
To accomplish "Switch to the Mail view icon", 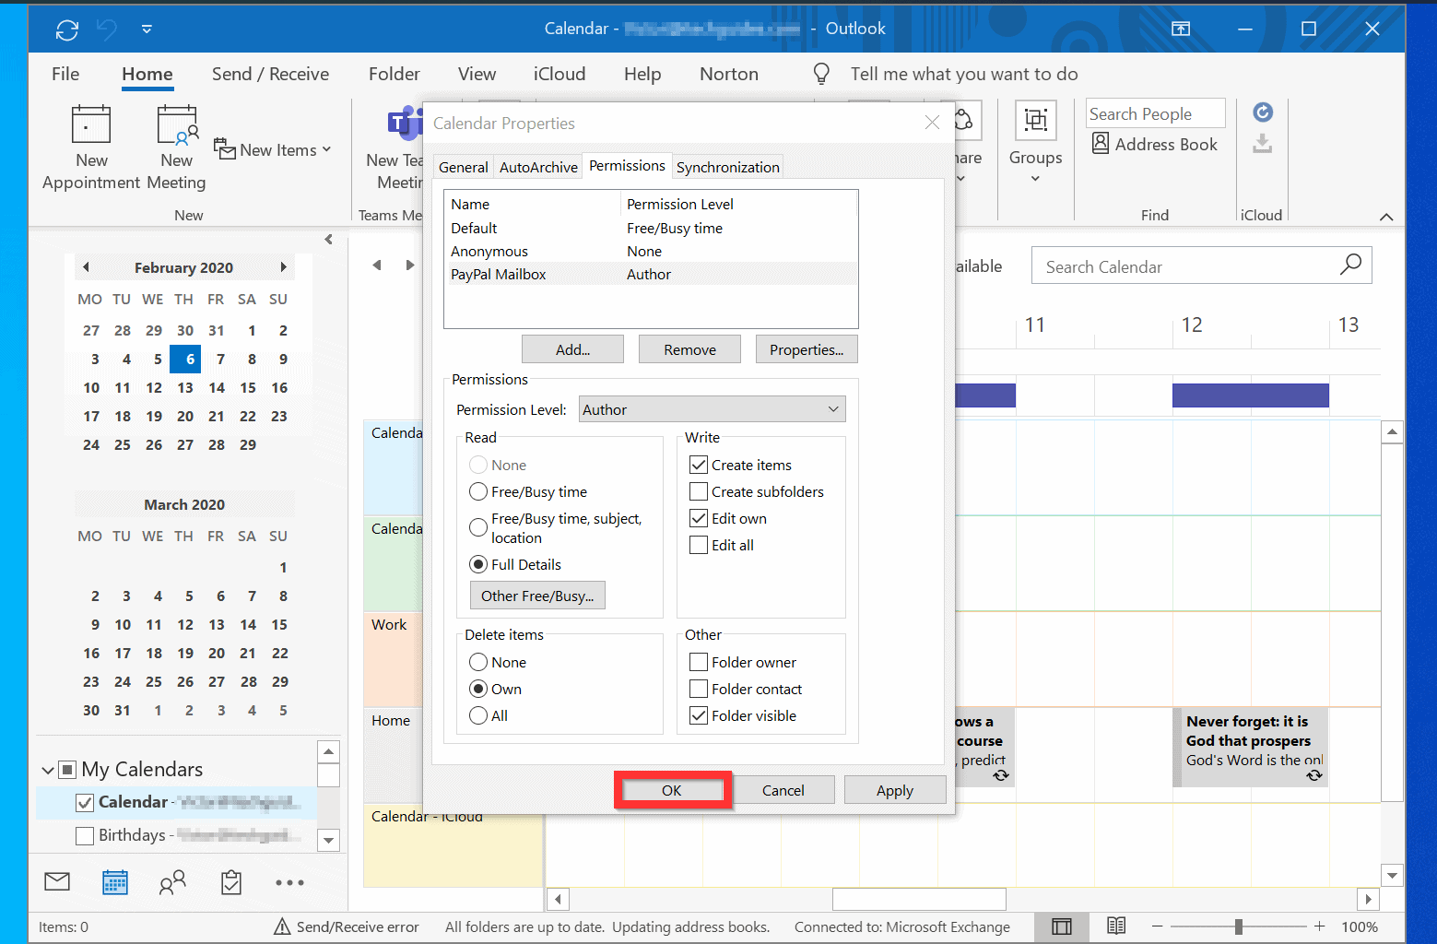I will coord(57,882).
